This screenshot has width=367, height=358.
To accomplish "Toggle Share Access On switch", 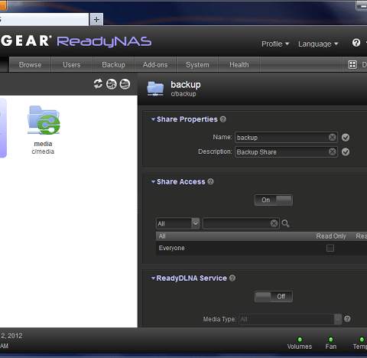I will pos(274,200).
